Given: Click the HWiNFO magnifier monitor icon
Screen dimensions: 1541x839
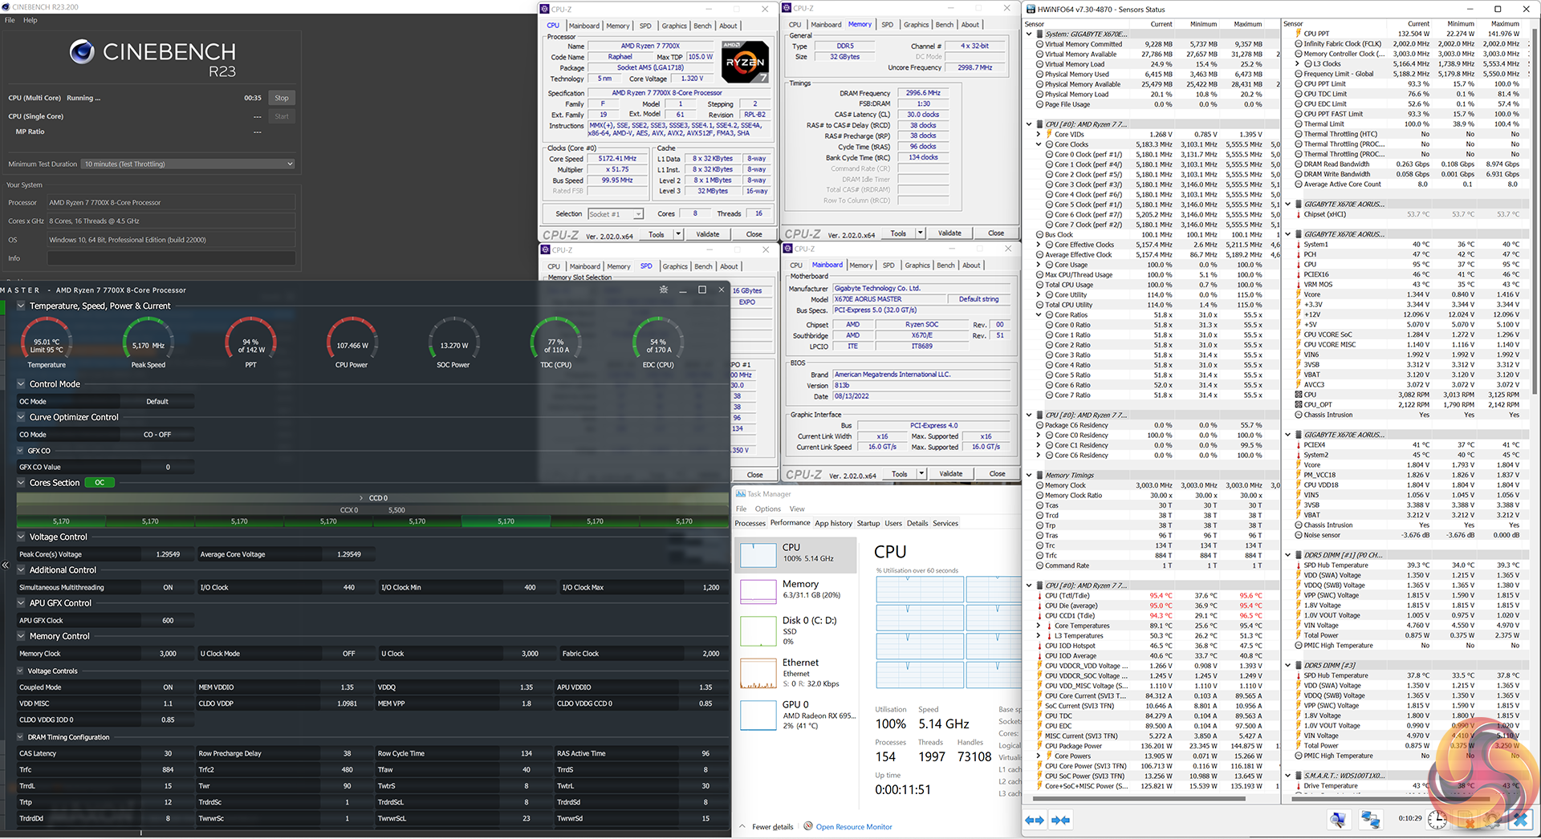Looking at the screenshot, I should pyautogui.click(x=1338, y=819).
